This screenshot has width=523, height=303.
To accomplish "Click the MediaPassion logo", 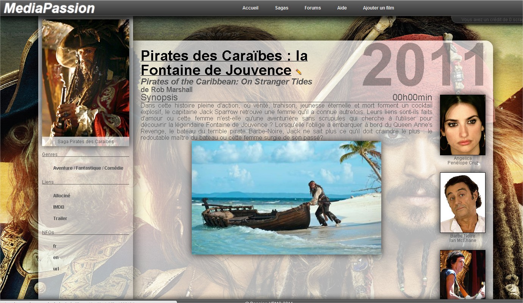I will click(x=49, y=8).
